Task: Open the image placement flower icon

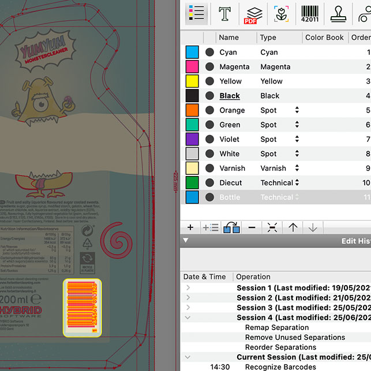Action: [282, 14]
